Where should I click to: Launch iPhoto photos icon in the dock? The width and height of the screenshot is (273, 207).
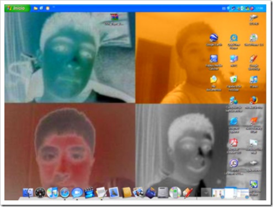pos(138,192)
